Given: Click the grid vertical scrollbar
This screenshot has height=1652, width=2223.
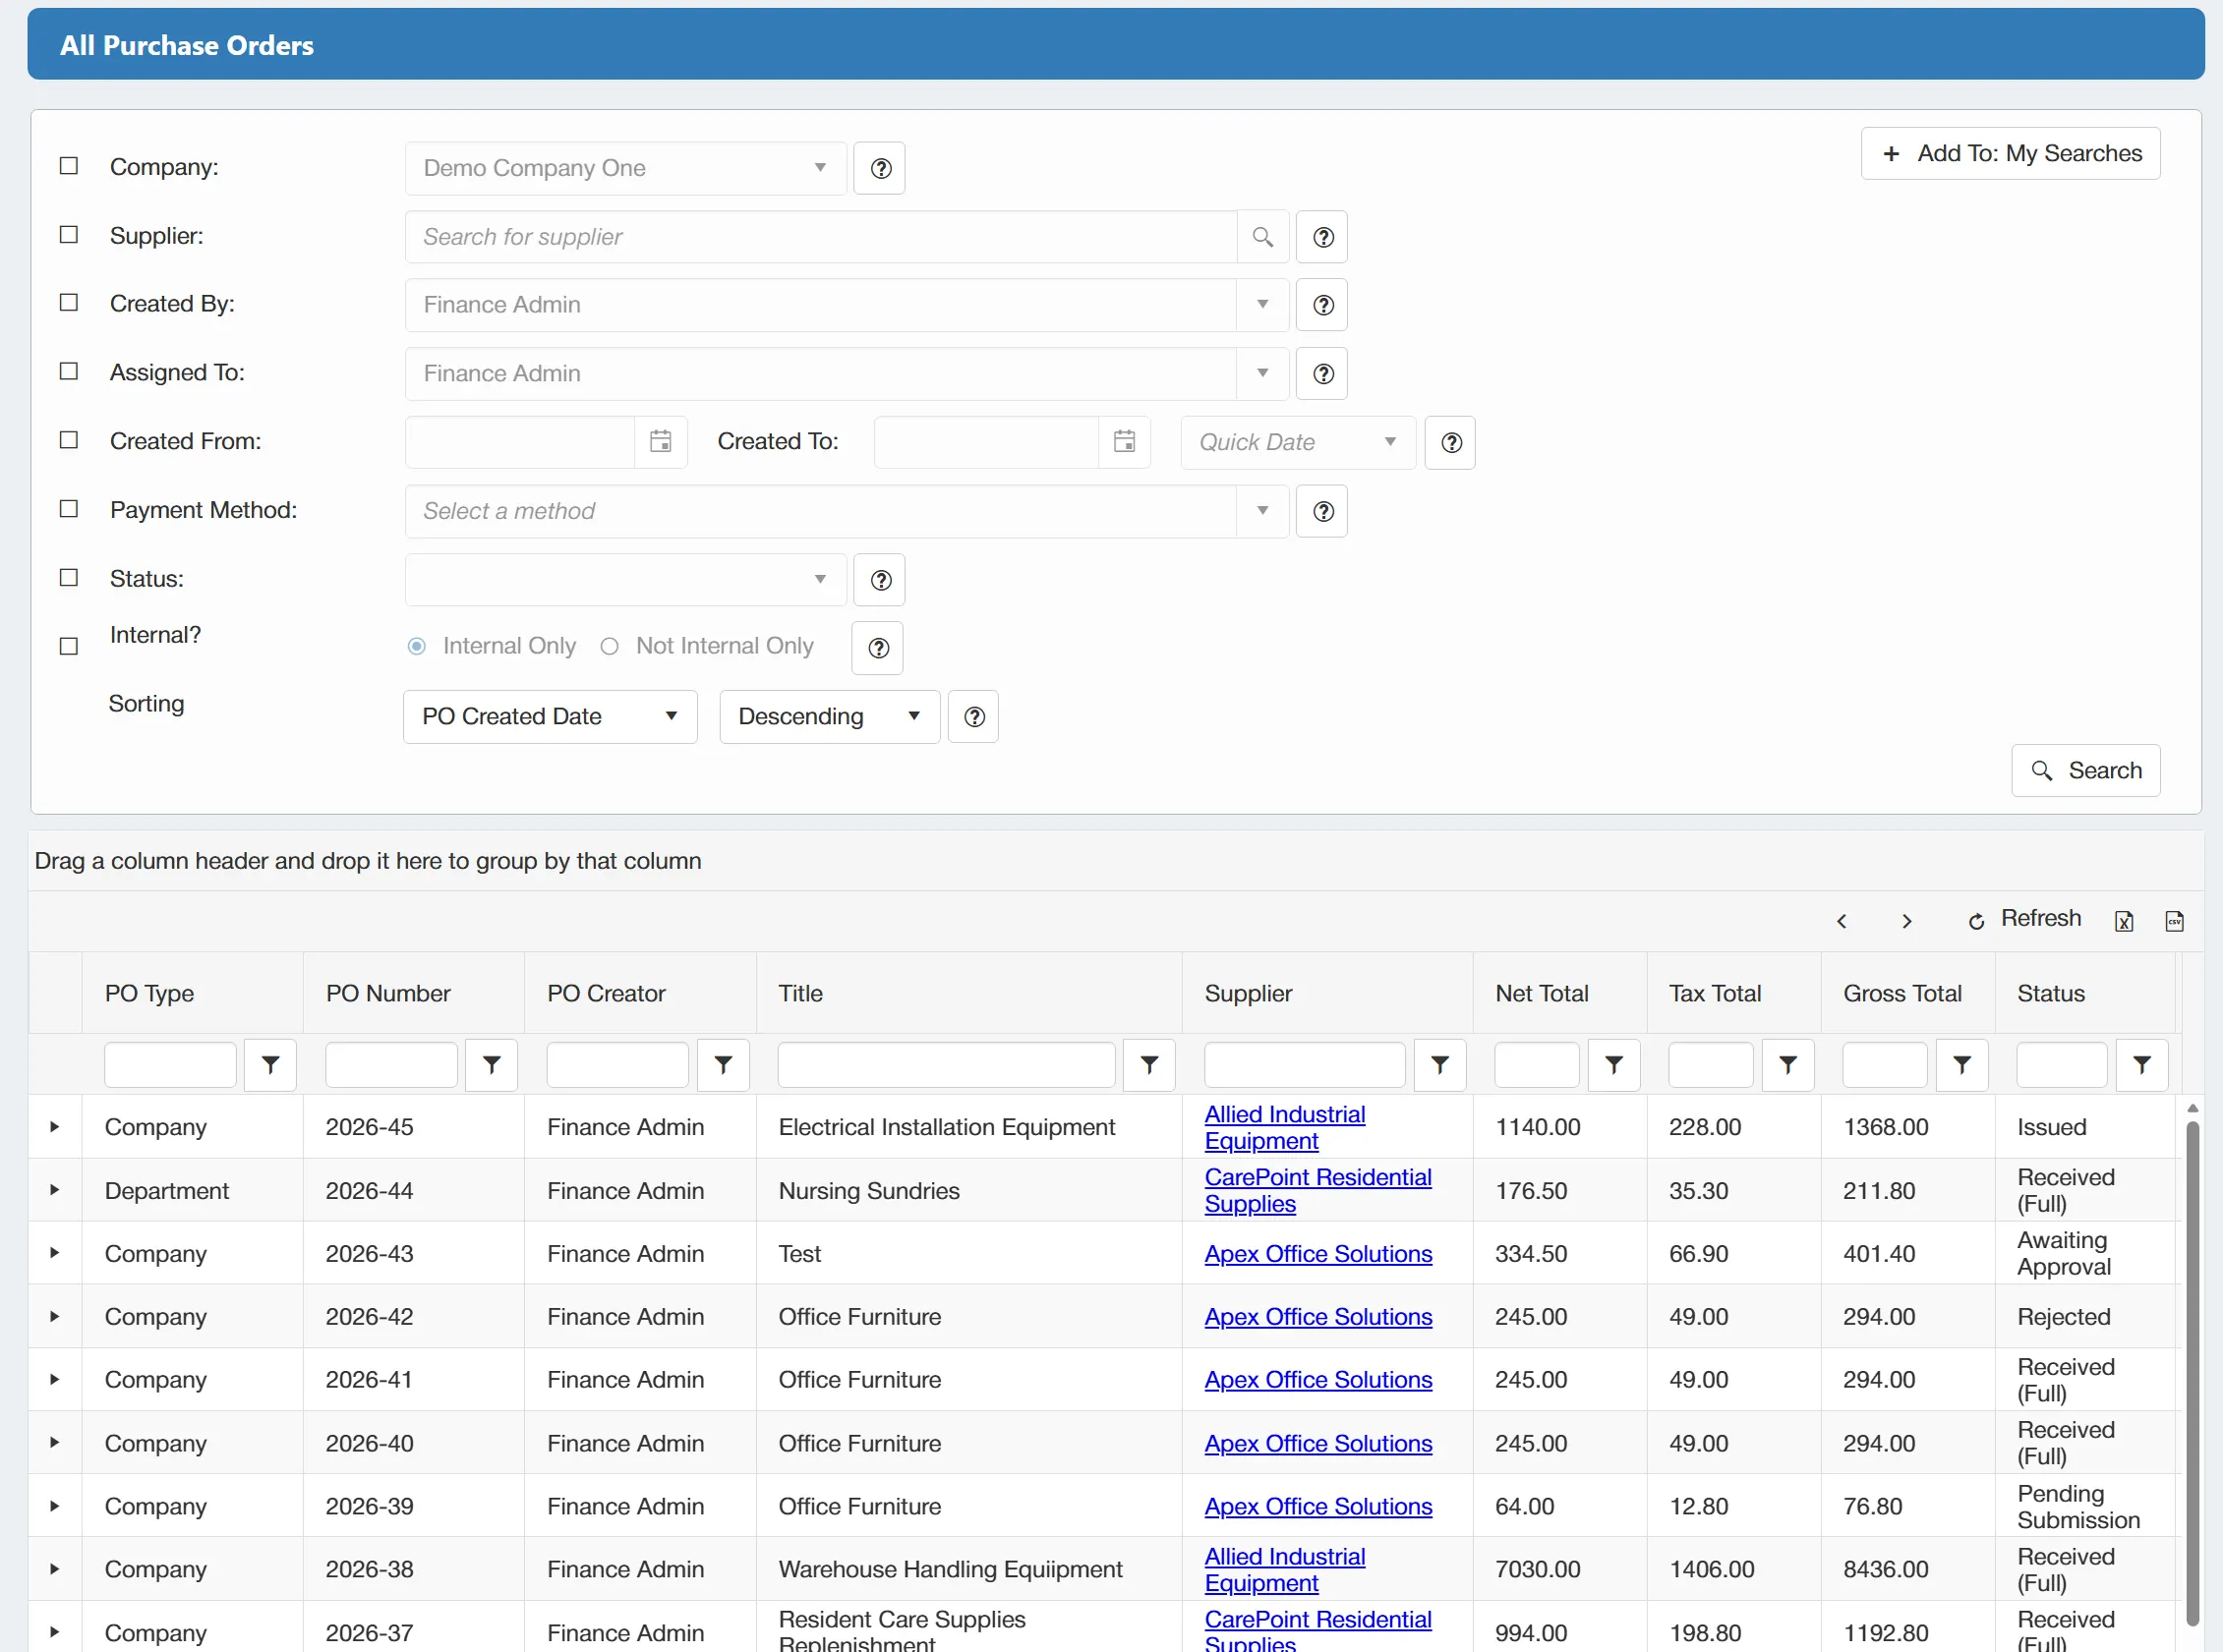Looking at the screenshot, I should [2192, 1374].
